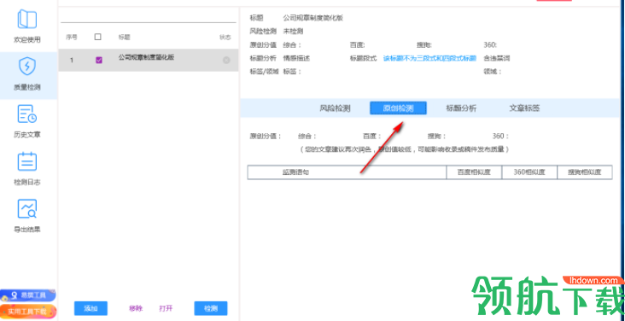
Task: Switch to the 风险检测 tab
Action: pyautogui.click(x=335, y=108)
